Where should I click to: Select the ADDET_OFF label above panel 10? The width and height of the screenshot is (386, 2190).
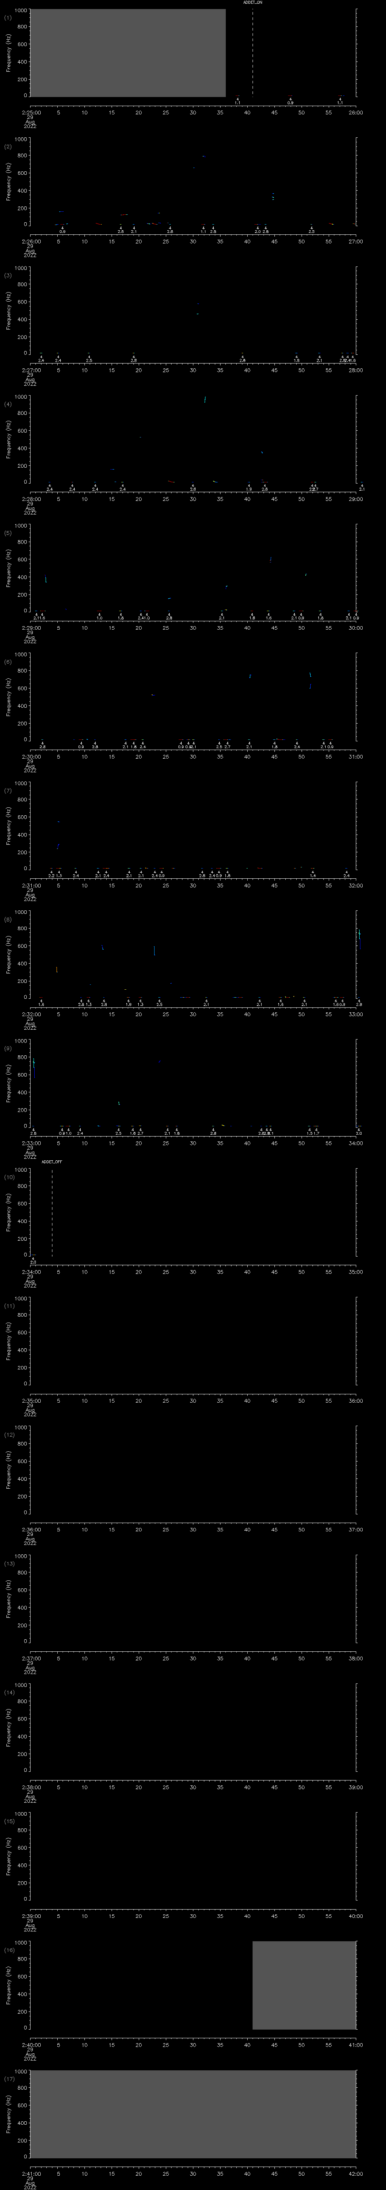(x=52, y=1161)
